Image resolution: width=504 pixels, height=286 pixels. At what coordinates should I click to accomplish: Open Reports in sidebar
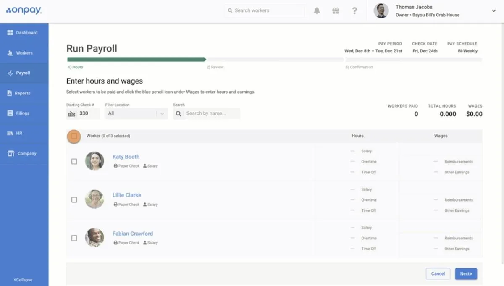[x=24, y=93]
